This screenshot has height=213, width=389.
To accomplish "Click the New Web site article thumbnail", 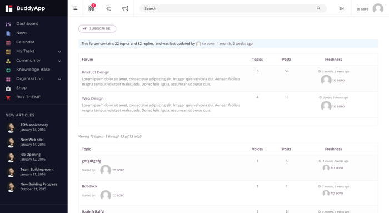I will (11, 142).
